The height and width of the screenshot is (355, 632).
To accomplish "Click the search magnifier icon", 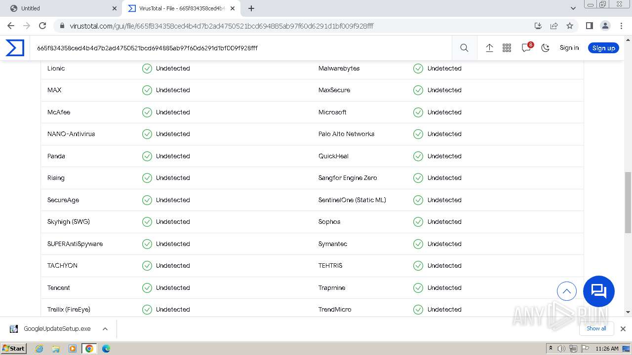I will [x=464, y=48].
